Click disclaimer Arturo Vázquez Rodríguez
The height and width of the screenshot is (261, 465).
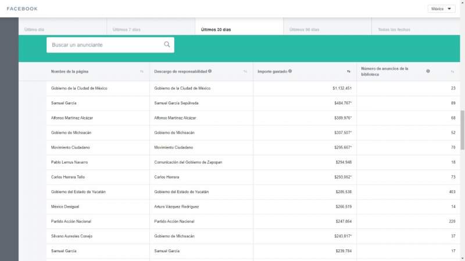click(x=177, y=206)
